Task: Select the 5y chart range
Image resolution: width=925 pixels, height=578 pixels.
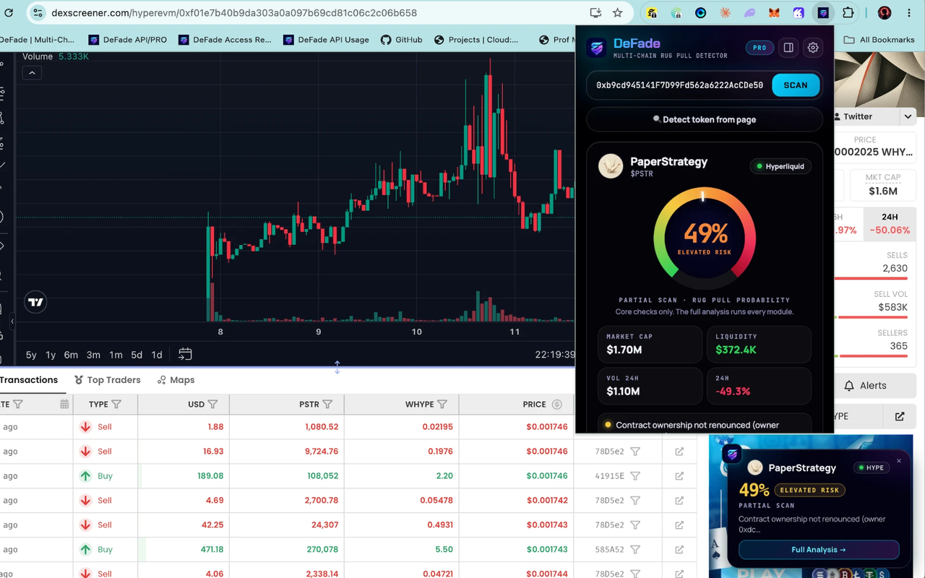Action: (x=31, y=355)
